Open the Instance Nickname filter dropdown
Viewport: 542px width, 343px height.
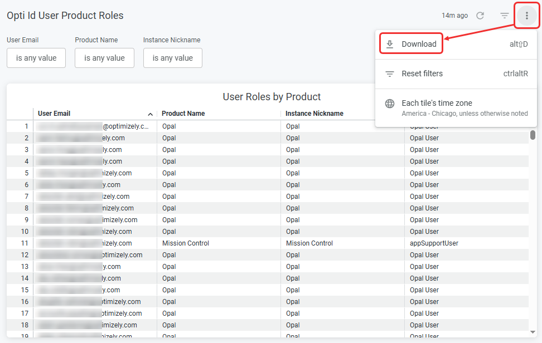173,58
